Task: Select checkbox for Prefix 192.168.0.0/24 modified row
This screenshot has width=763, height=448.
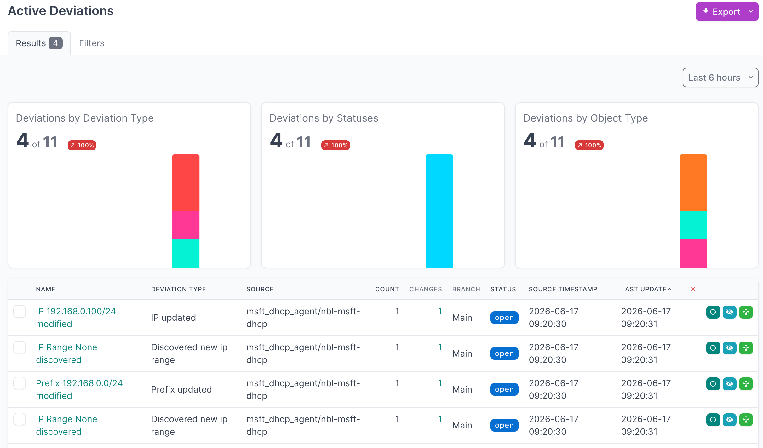Action: pos(20,383)
